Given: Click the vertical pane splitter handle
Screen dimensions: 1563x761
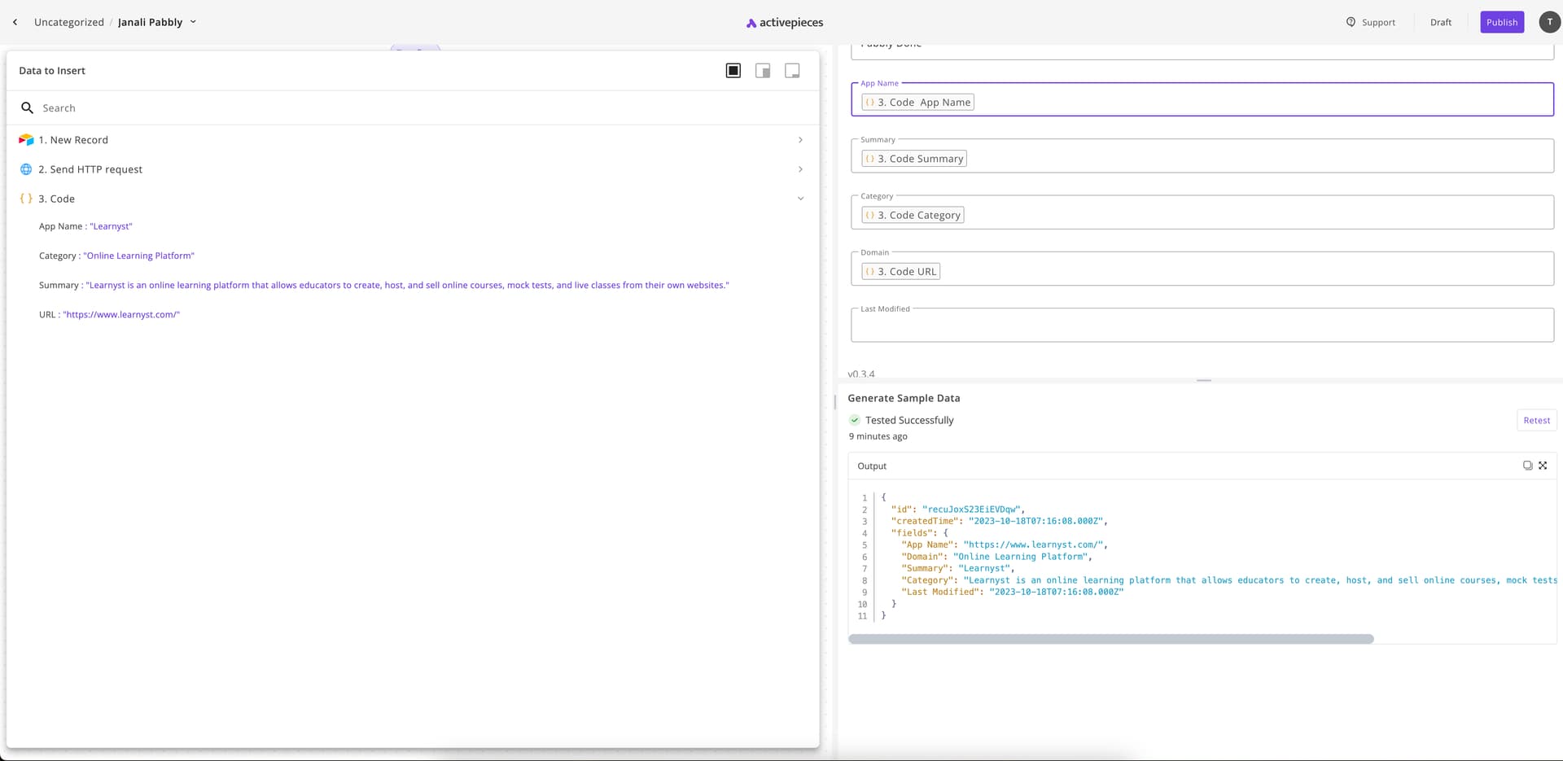Looking at the screenshot, I should pyautogui.click(x=835, y=402).
